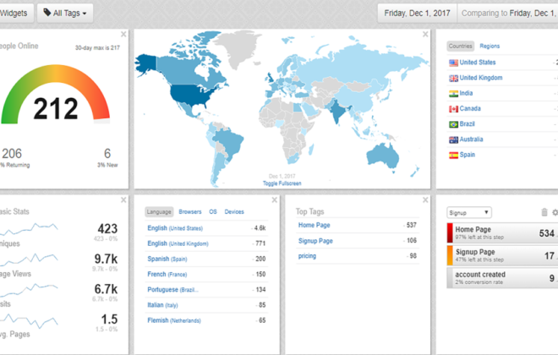This screenshot has width=558, height=355.
Task: Switch to the Countries tab
Action: coord(460,46)
